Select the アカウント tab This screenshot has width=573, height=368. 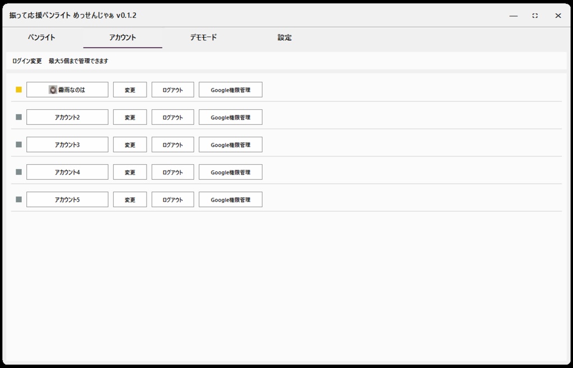pos(123,38)
